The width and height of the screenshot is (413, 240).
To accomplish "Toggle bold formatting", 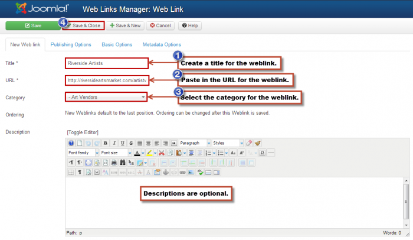I will click(x=106, y=143).
